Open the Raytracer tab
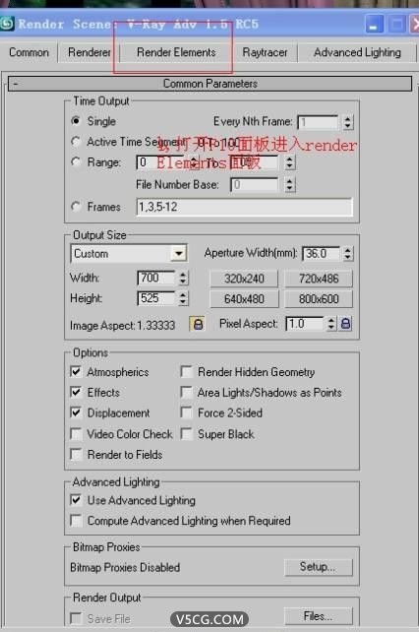Viewport: 419px width, 632px height. point(265,52)
